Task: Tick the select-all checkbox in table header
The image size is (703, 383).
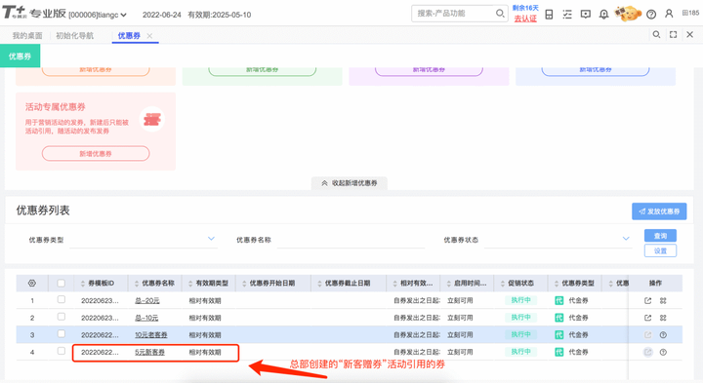Action: [62, 283]
